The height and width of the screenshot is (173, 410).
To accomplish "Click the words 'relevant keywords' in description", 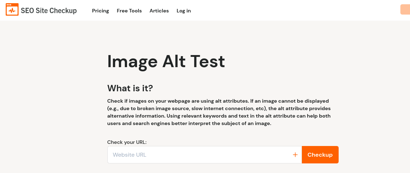I will (x=203, y=116).
